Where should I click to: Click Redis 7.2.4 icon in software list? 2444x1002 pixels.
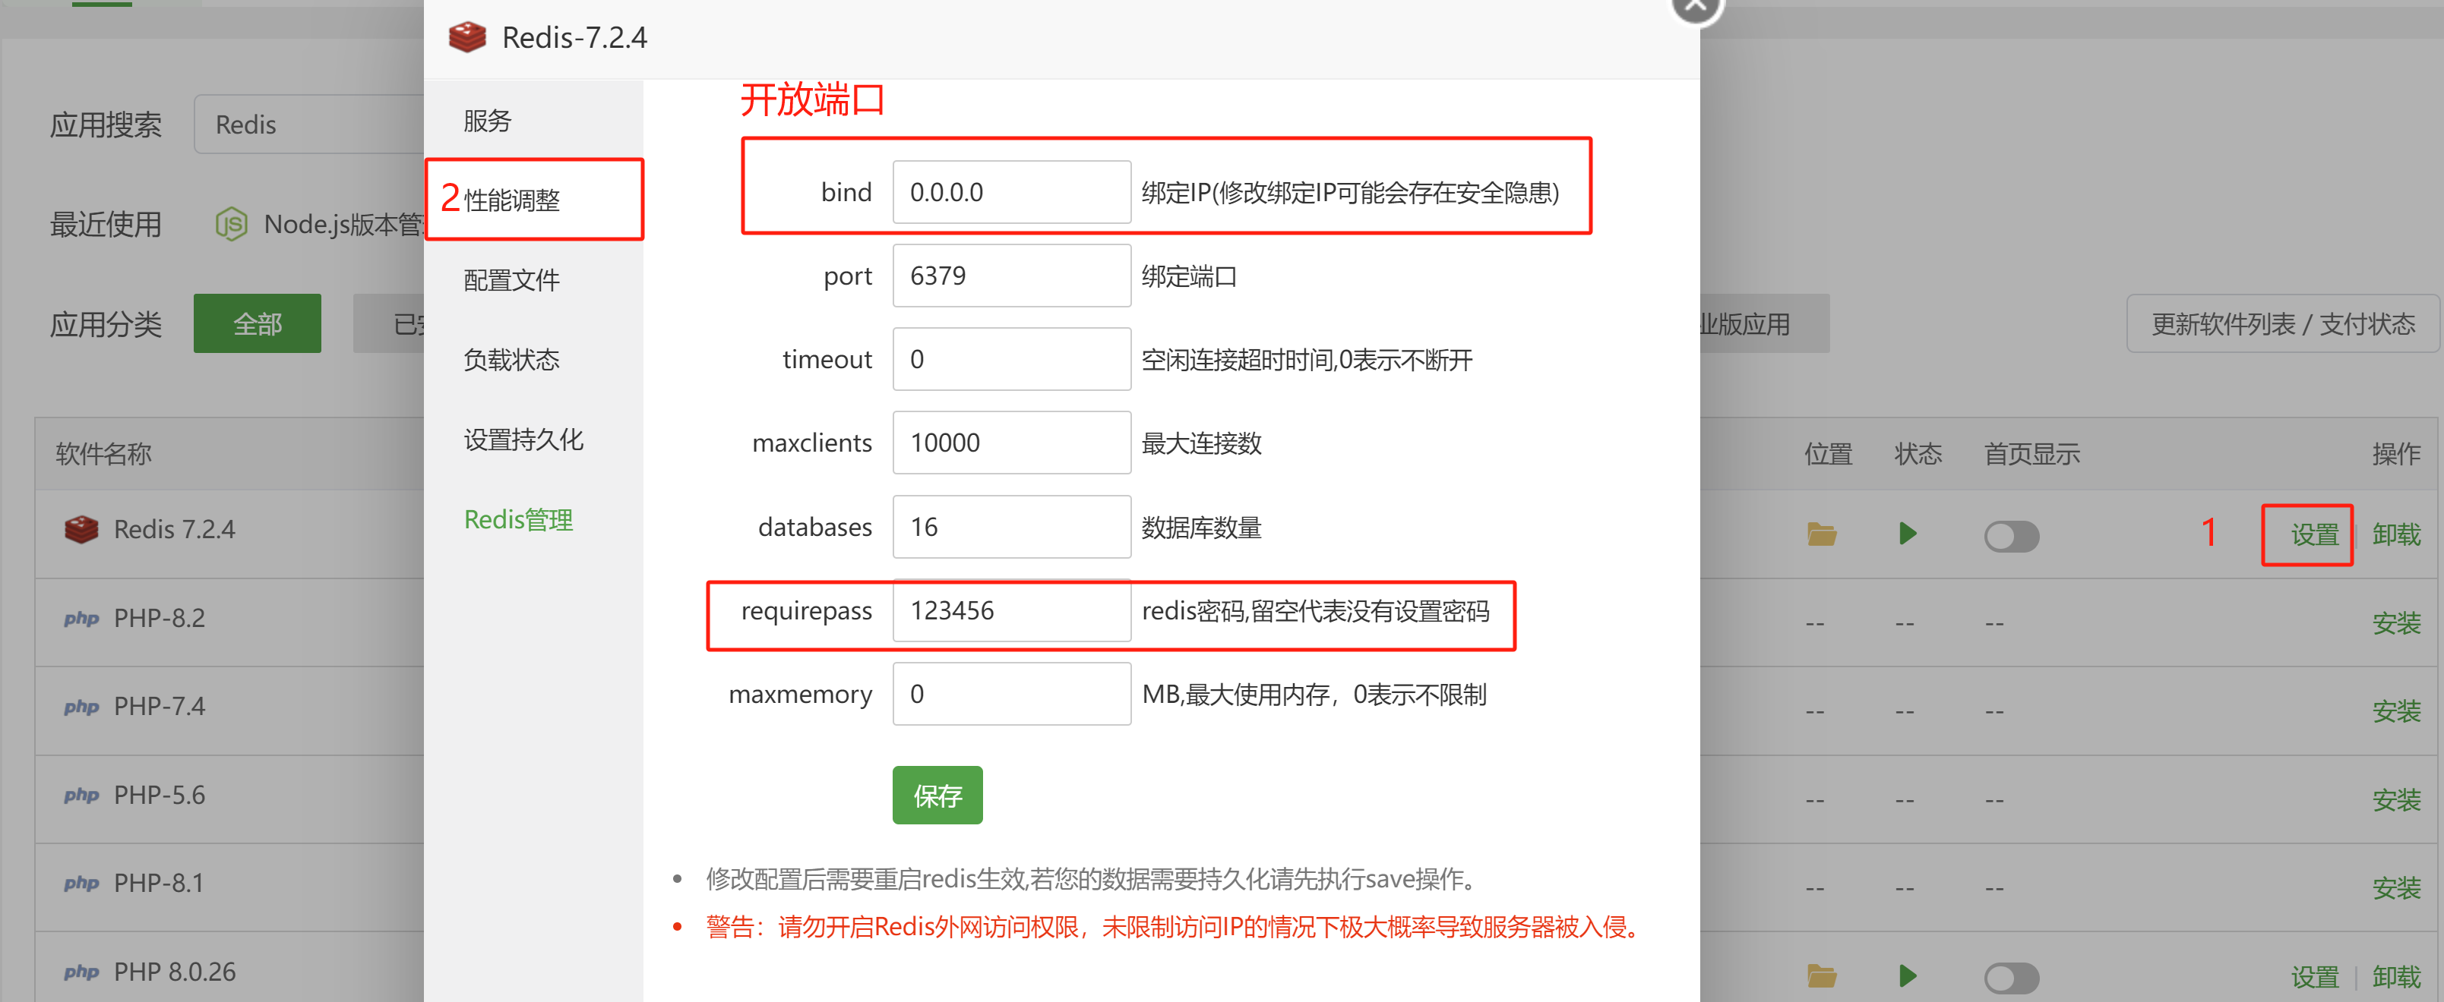(81, 529)
